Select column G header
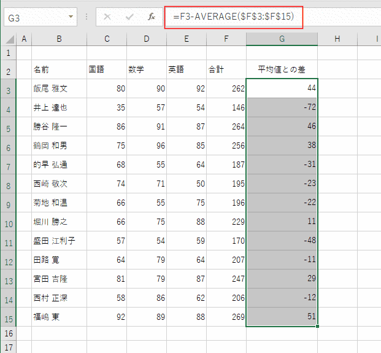Viewport: 381px width, 353px height. [282, 39]
